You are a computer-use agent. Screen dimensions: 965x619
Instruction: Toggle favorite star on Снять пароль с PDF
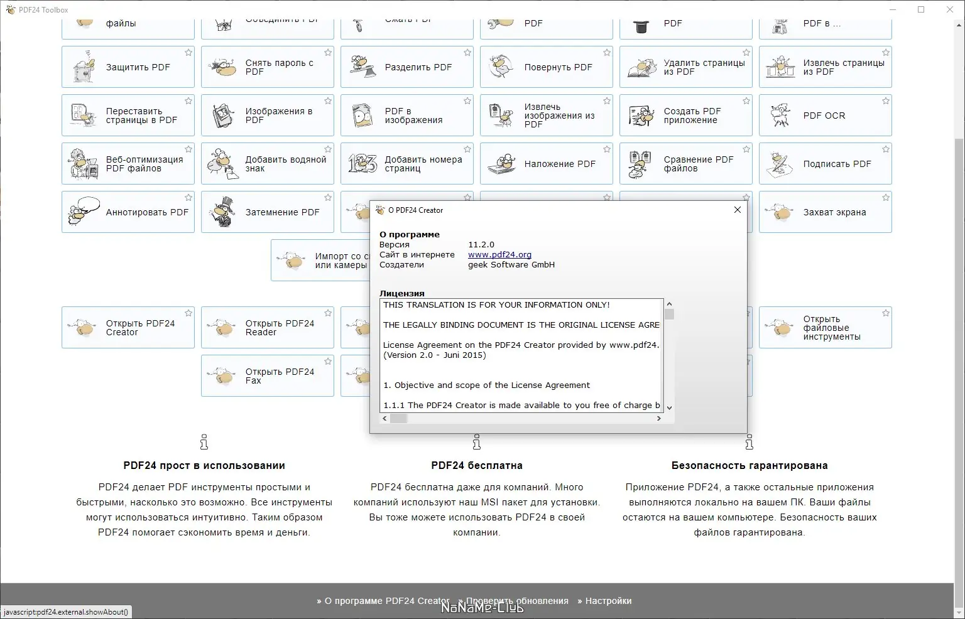[x=328, y=53]
